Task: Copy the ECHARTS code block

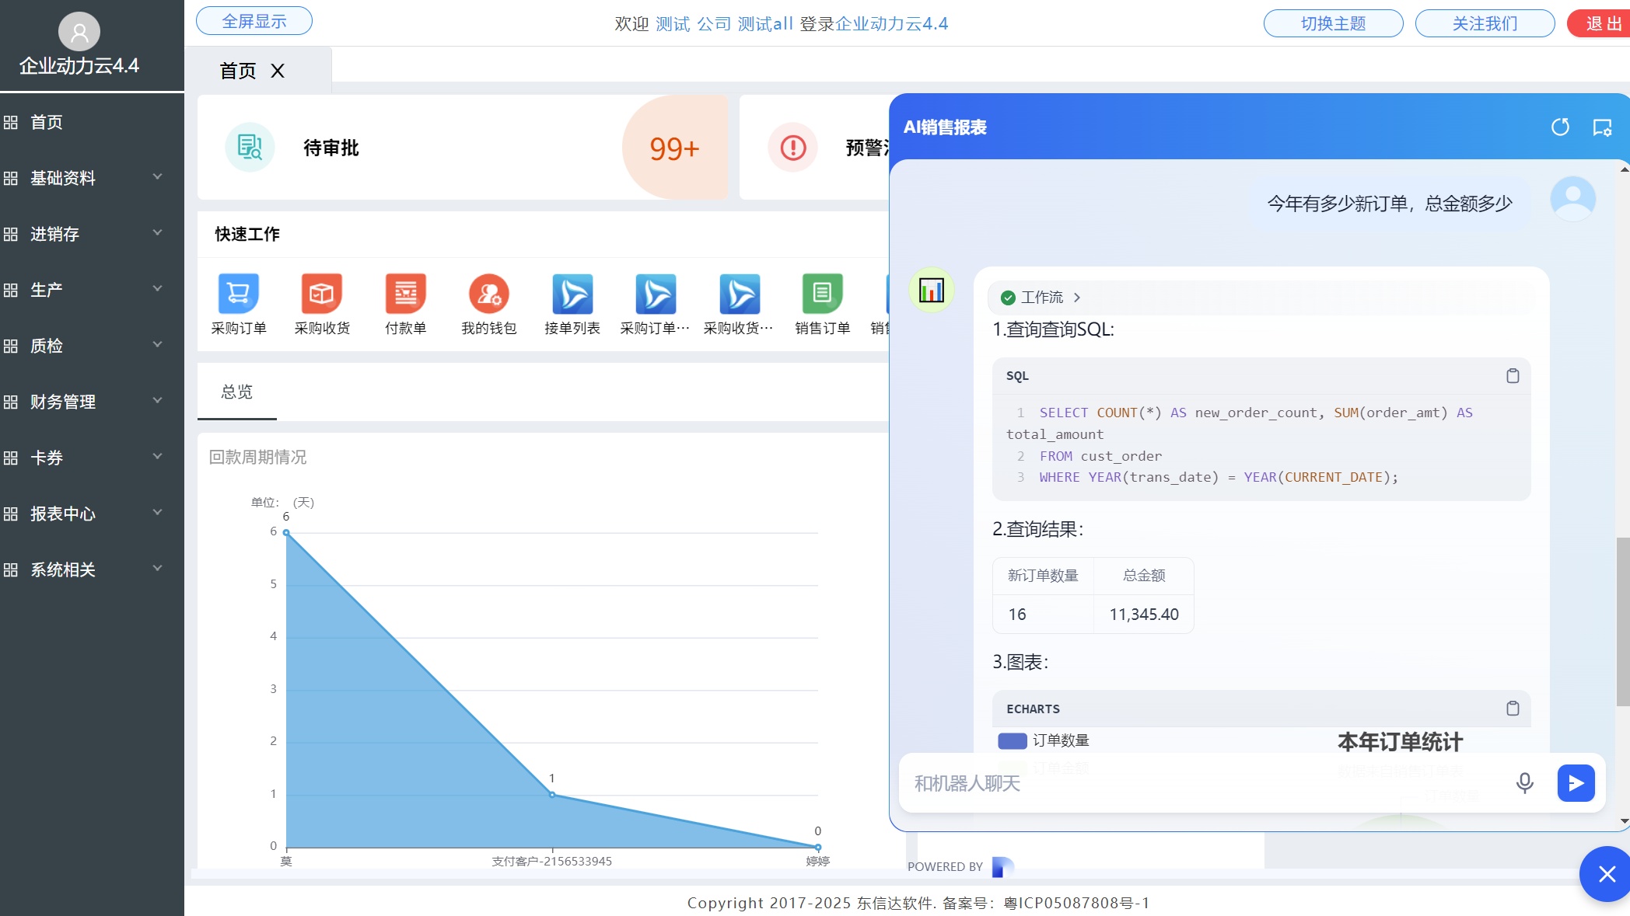Action: pos(1512,709)
